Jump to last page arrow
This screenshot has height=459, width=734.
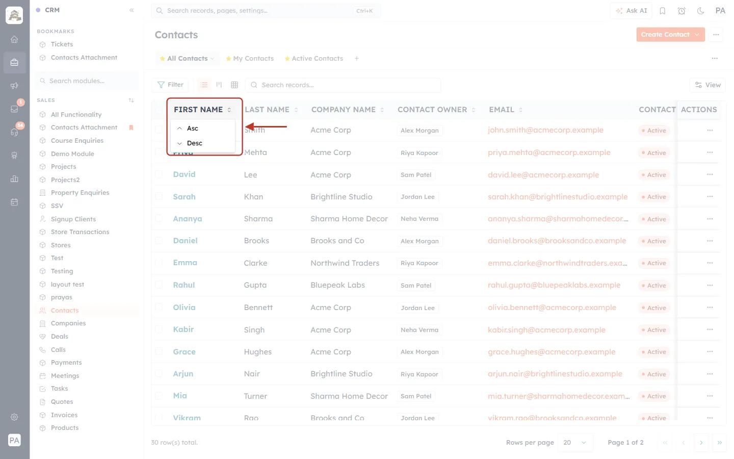[720, 443]
